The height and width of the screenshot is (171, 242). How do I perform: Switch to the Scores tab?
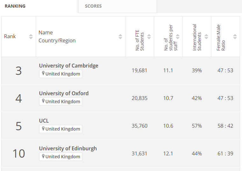point(93,6)
